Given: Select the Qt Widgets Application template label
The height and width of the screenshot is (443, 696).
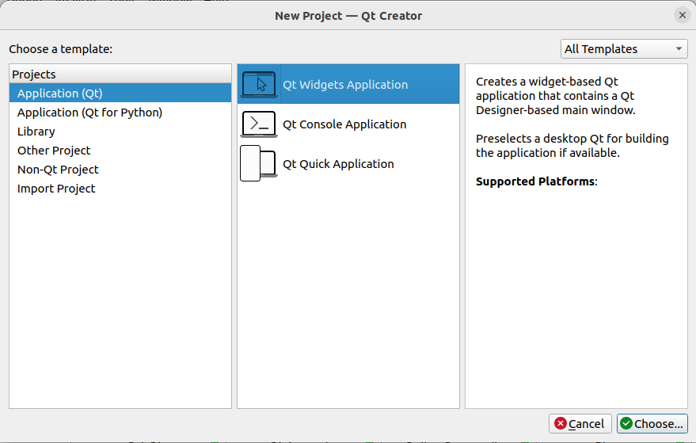Looking at the screenshot, I should [345, 85].
